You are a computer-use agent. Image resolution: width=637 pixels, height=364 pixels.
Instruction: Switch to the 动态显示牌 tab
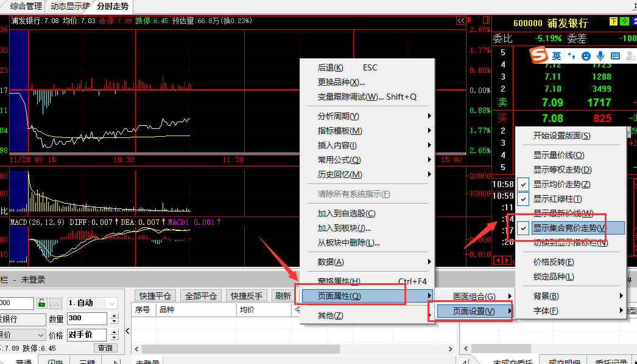pos(70,7)
